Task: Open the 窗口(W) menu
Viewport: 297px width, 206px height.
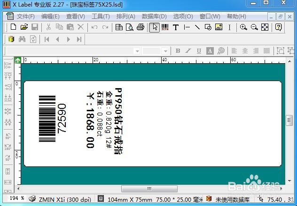Action: 210,16
